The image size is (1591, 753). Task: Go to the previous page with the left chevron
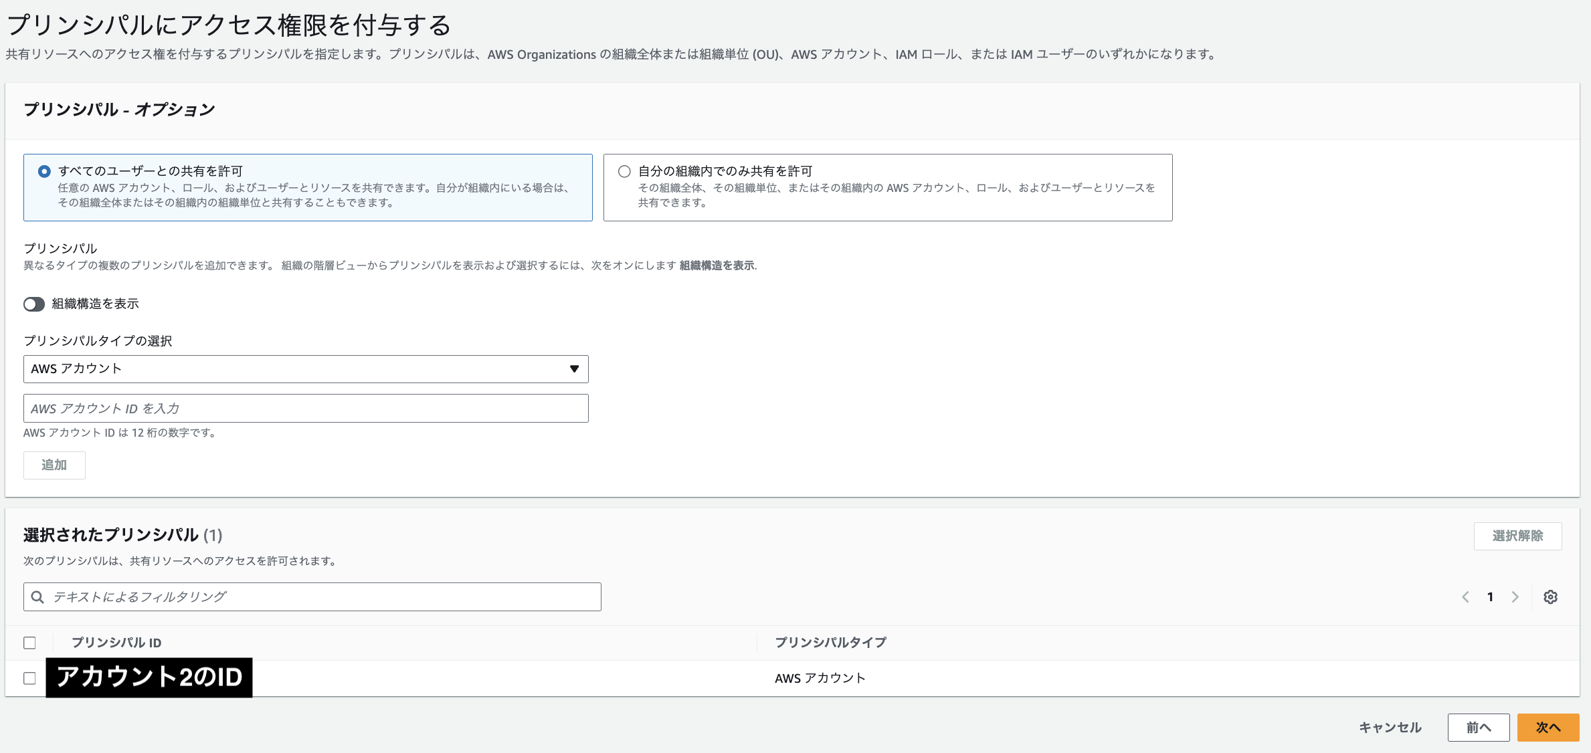pyautogui.click(x=1465, y=597)
